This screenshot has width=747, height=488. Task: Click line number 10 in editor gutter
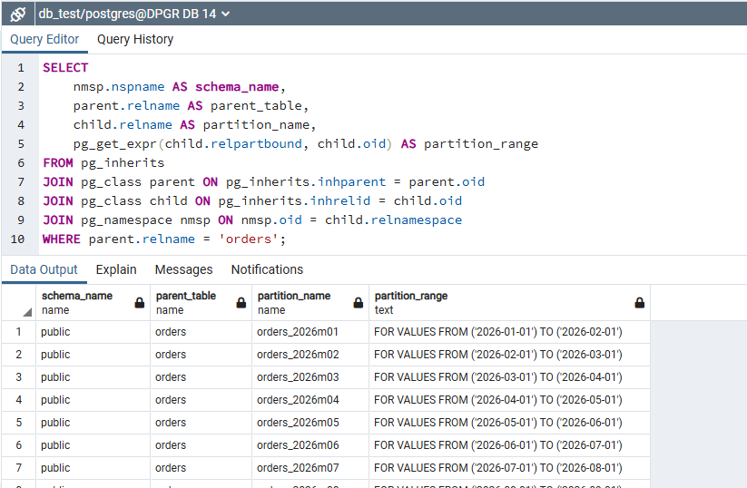[17, 239]
